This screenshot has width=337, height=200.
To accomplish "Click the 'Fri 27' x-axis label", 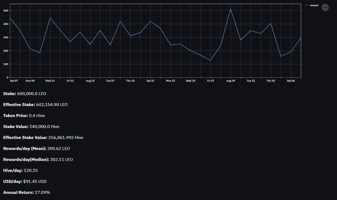I will pos(211,81).
